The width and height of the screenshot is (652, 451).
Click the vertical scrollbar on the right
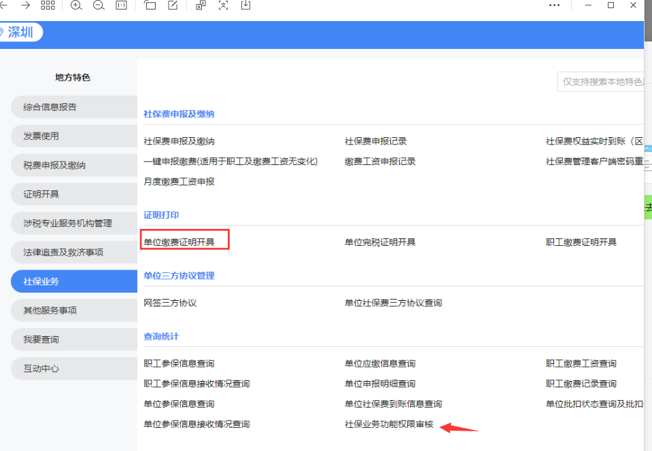(x=648, y=204)
